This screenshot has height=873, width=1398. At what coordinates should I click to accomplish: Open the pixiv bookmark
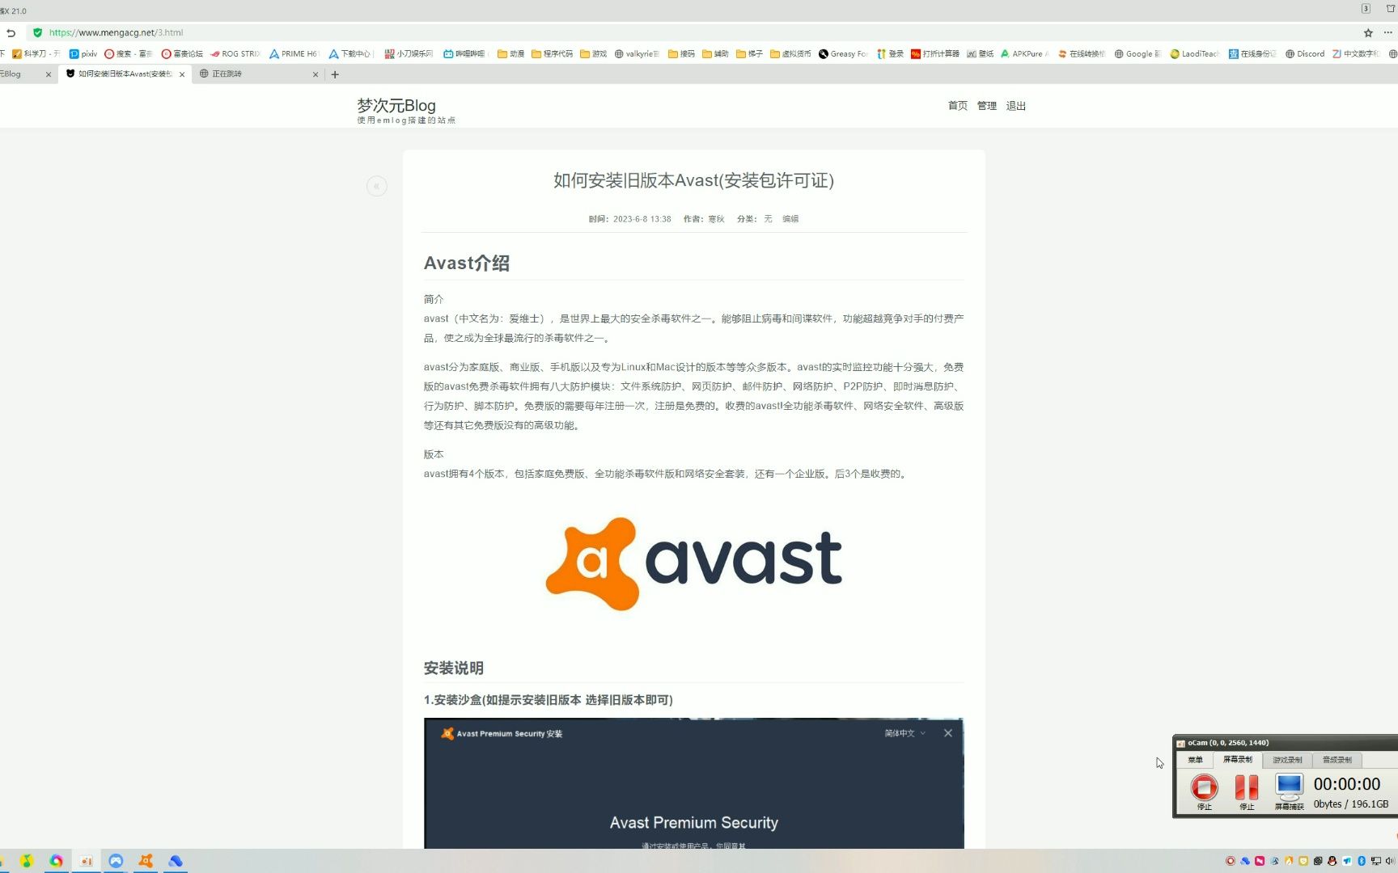tap(83, 54)
